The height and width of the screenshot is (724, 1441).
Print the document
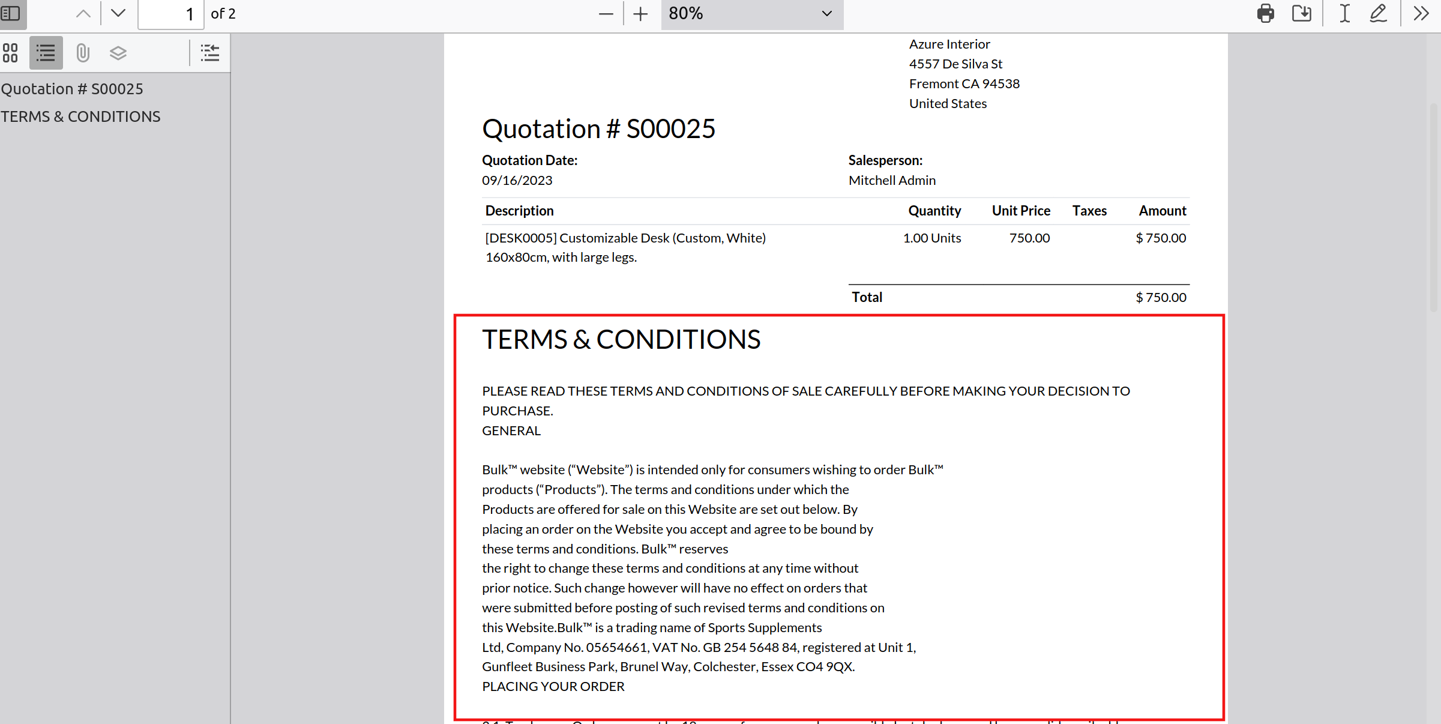(1265, 13)
